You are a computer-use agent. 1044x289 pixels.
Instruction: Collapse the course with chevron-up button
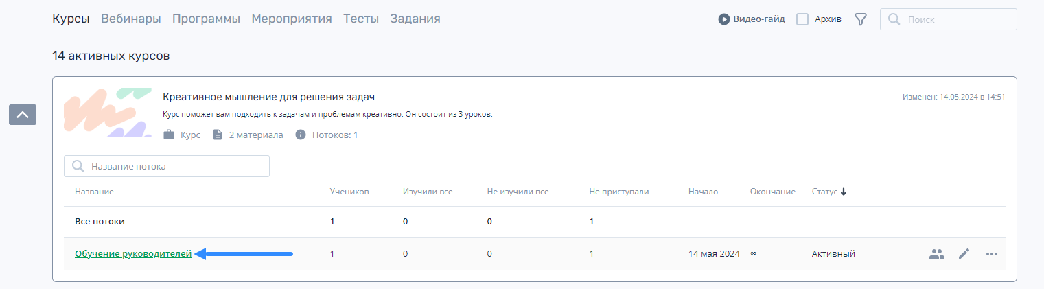[23, 115]
